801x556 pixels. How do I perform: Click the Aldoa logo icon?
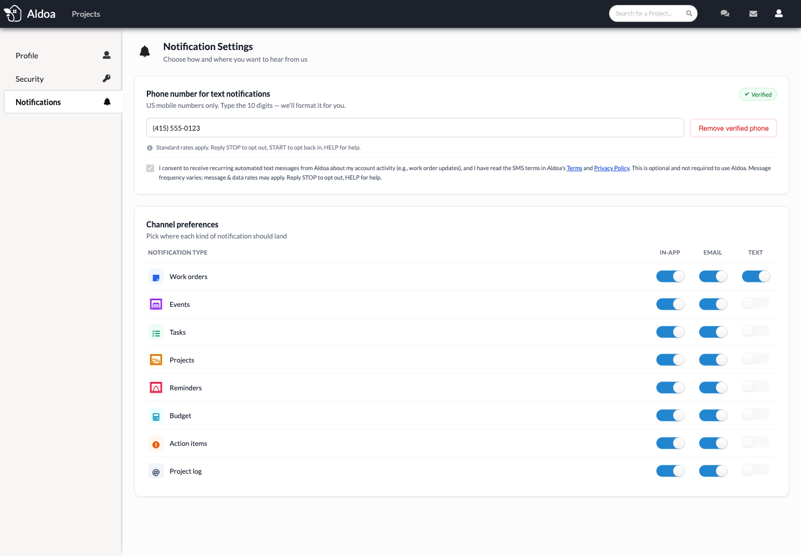[x=13, y=13]
